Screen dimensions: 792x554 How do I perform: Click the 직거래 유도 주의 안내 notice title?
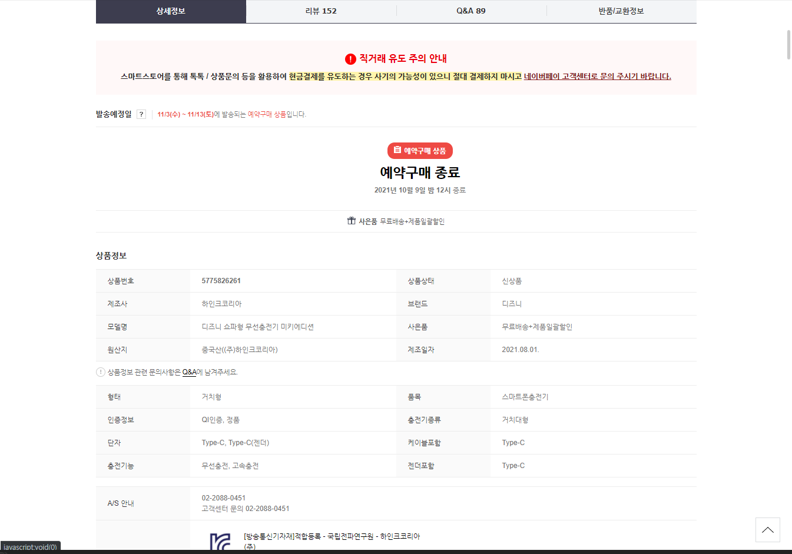403,59
